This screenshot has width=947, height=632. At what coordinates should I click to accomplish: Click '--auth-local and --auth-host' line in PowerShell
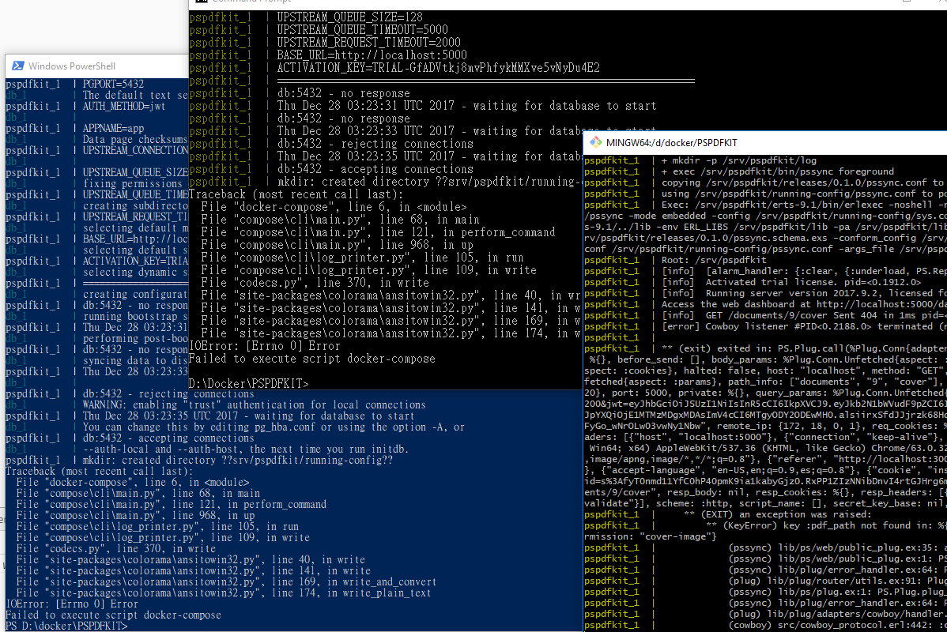click(245, 449)
